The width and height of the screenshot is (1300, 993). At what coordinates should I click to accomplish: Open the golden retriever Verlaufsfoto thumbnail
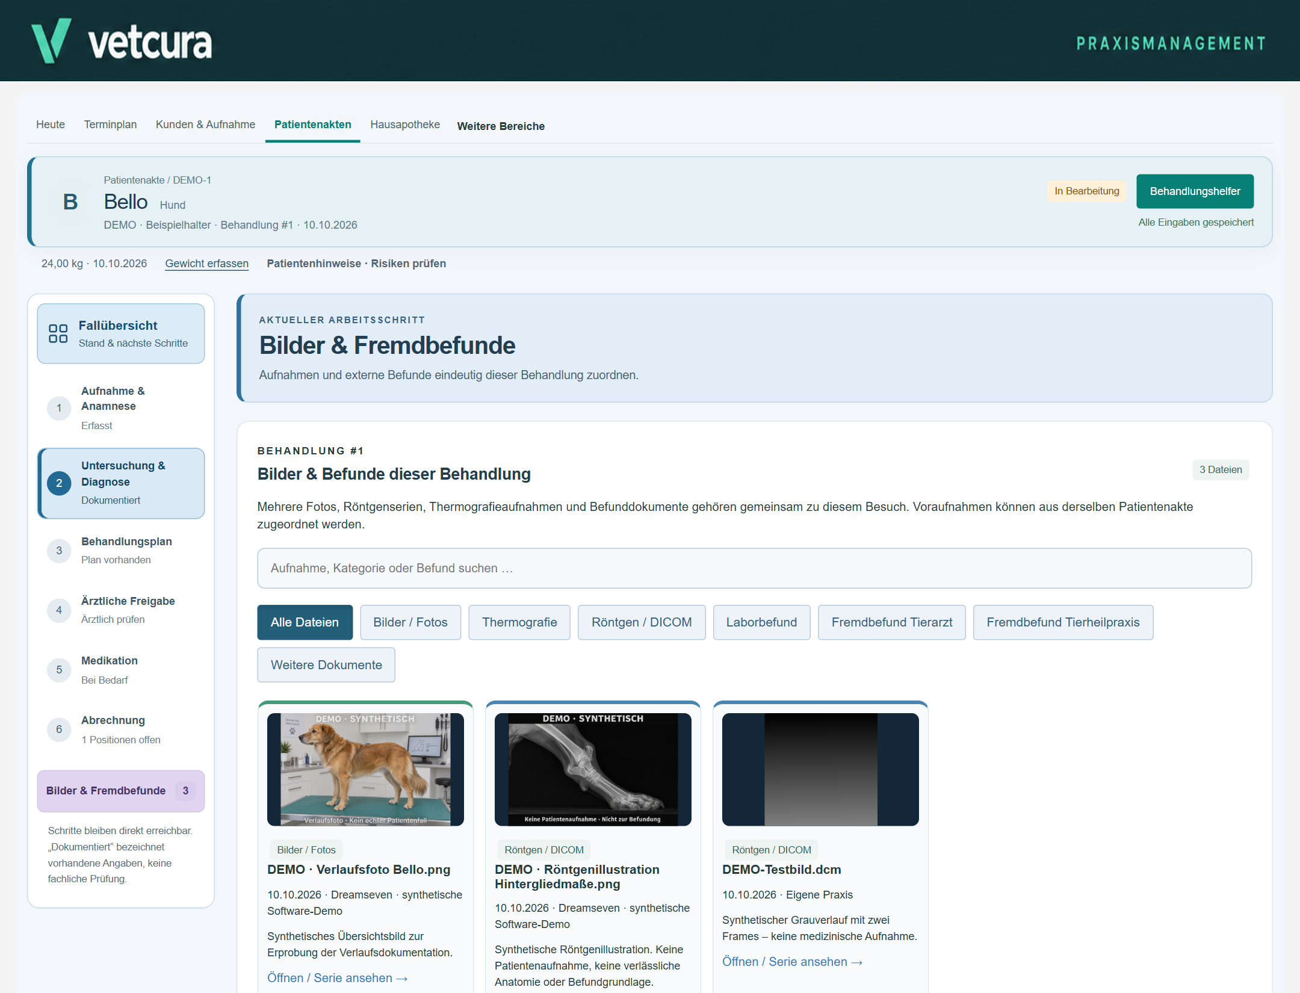[x=365, y=770]
